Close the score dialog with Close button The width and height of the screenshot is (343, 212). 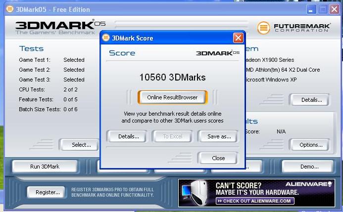[x=218, y=158]
